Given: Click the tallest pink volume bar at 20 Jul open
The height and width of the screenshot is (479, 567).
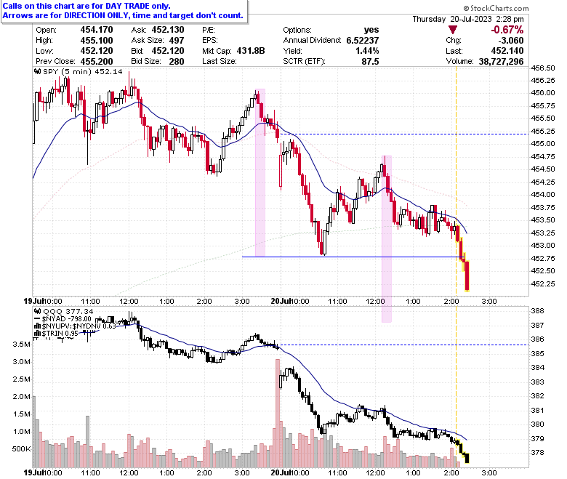Looking at the screenshot, I should pos(278,413).
